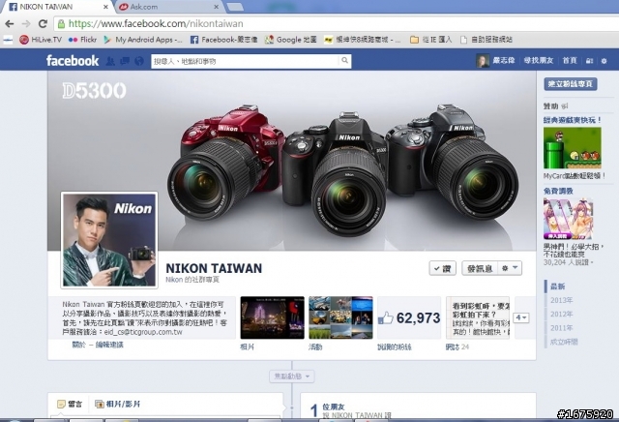Open the settings gear in Facebook header

tap(604, 61)
